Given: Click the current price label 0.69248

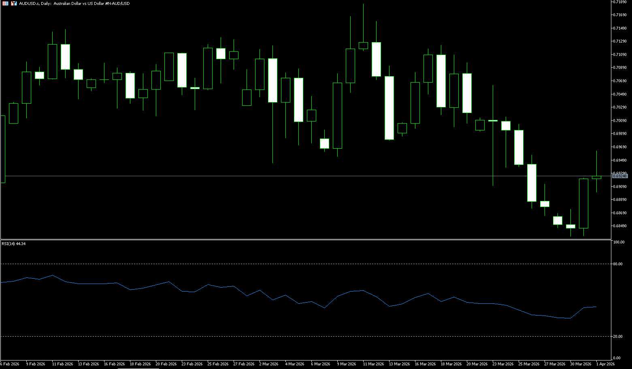Looking at the screenshot, I should [x=619, y=176].
